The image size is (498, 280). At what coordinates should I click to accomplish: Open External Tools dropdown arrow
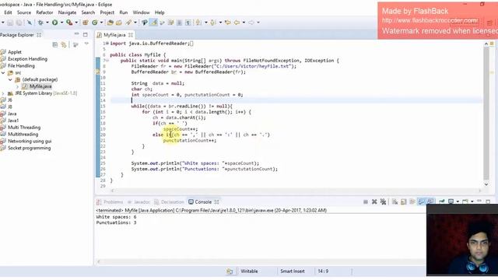[76, 23]
